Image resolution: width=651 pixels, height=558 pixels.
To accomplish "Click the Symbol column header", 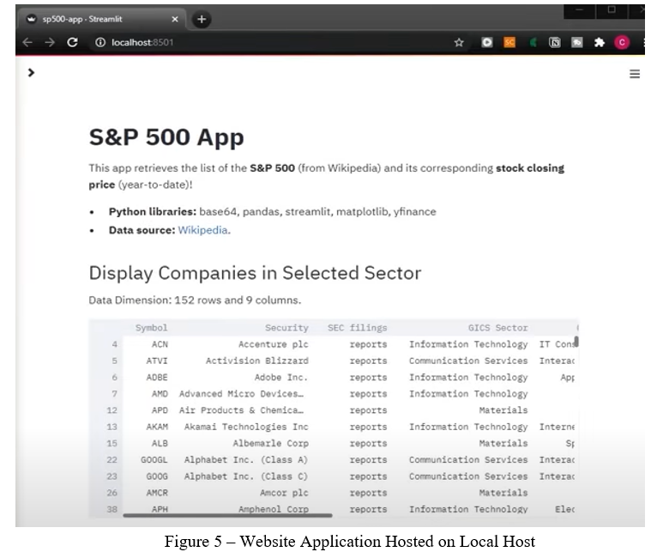I will pyautogui.click(x=151, y=328).
